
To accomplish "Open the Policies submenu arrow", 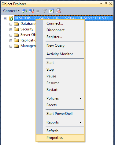I will (80, 98).
